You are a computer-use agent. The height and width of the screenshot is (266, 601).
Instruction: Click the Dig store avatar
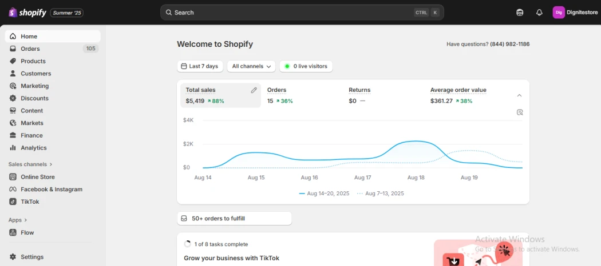click(559, 13)
